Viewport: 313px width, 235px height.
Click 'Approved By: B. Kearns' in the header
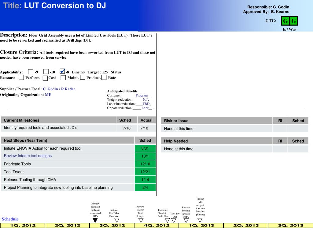click(266, 12)
